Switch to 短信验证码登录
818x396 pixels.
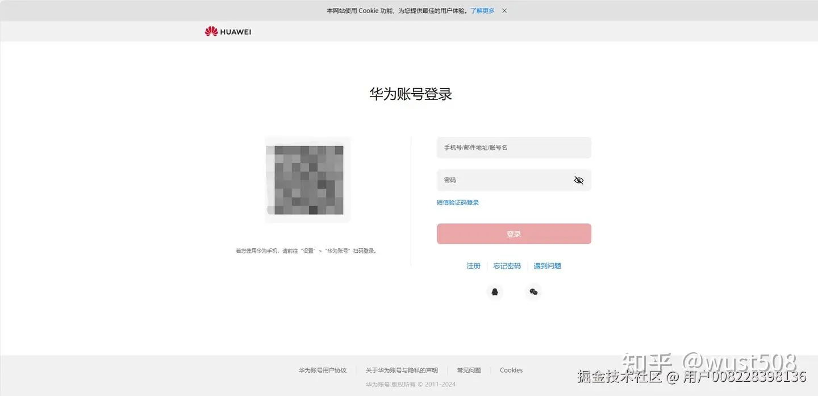[x=458, y=203]
